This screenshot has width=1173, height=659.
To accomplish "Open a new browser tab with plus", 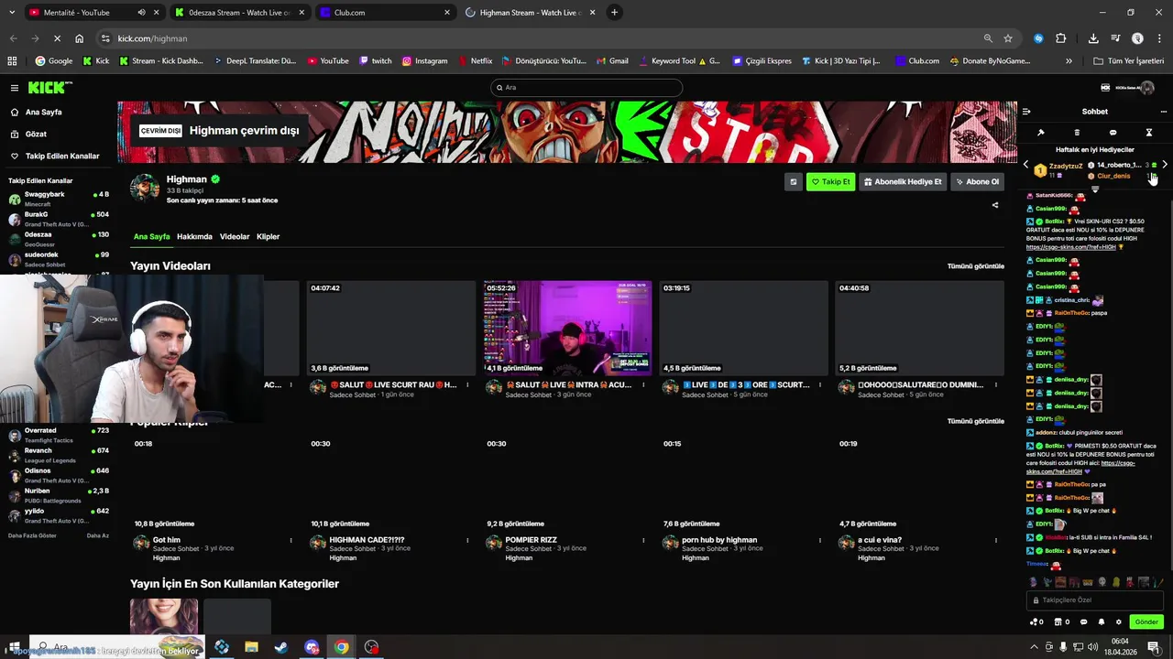I will 614,13.
